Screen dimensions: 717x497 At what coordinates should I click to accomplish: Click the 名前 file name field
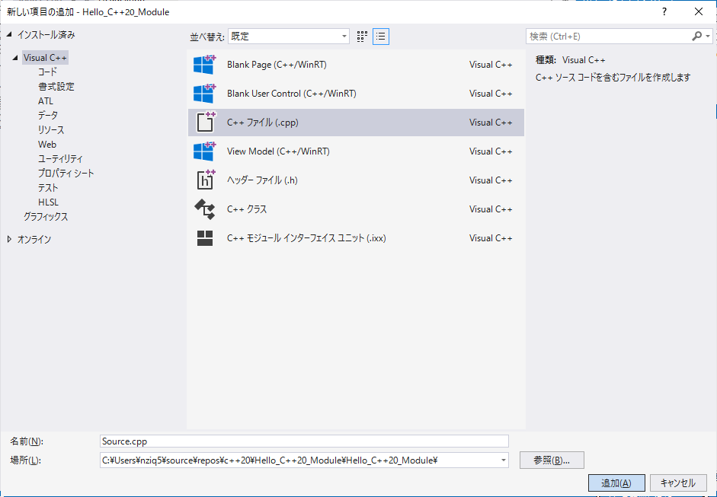[304, 441]
